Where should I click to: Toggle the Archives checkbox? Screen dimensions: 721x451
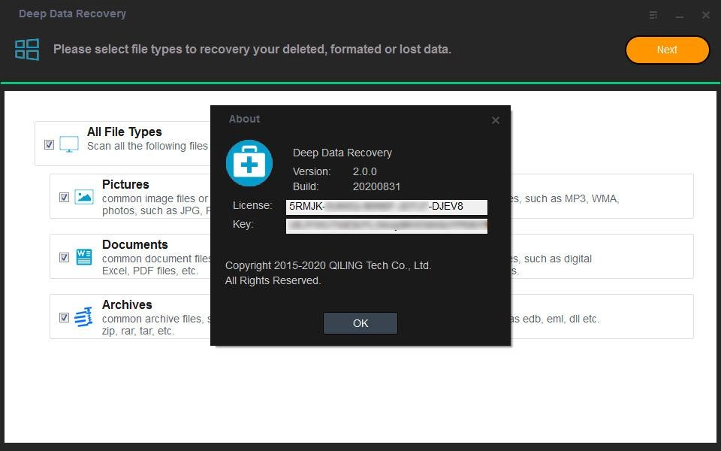[65, 317]
